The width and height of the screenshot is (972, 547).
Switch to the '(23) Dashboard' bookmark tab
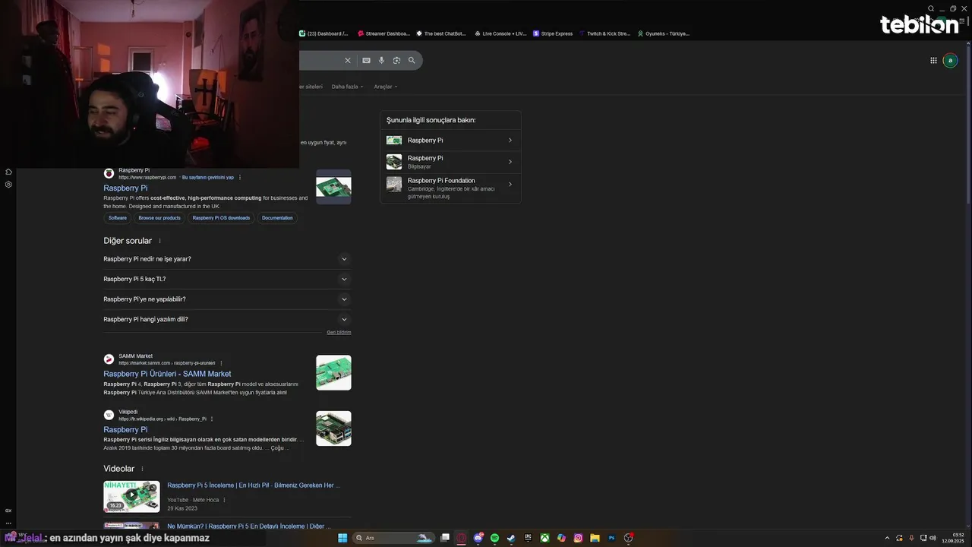[x=323, y=33]
